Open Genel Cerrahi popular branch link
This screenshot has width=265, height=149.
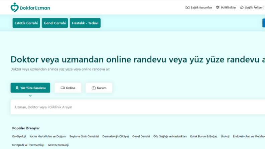click(141, 136)
